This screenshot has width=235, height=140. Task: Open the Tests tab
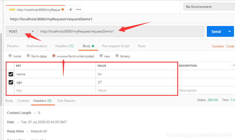pos(141,46)
